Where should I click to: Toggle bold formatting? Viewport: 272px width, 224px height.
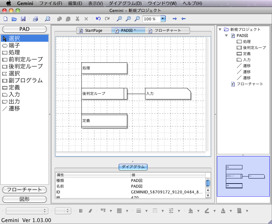81,211
